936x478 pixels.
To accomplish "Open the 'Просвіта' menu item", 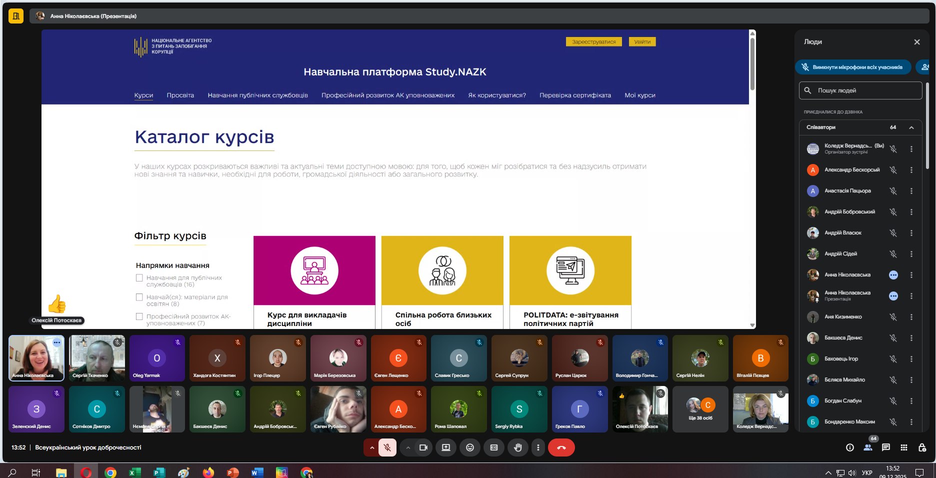I will [x=180, y=95].
